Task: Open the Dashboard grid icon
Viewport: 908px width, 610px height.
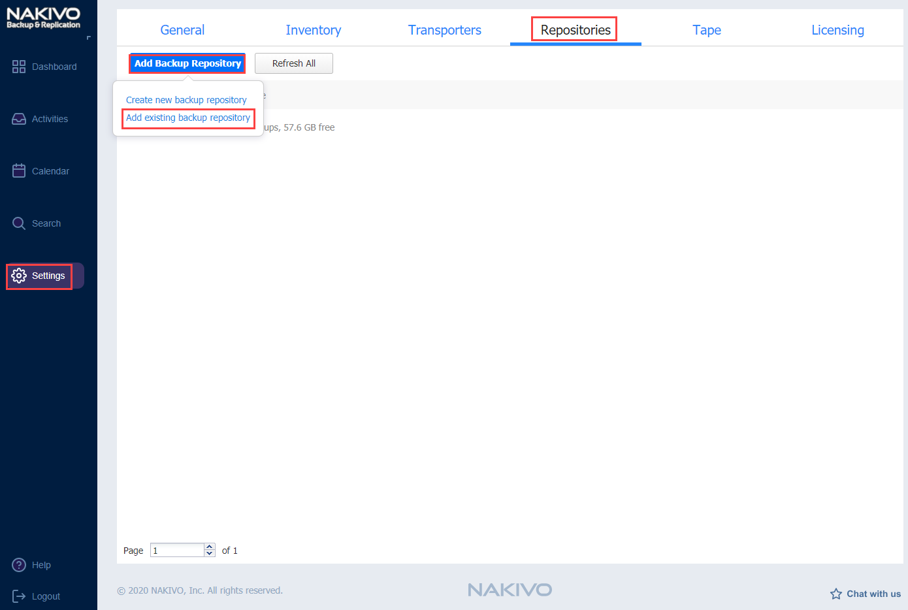Action: [x=19, y=67]
